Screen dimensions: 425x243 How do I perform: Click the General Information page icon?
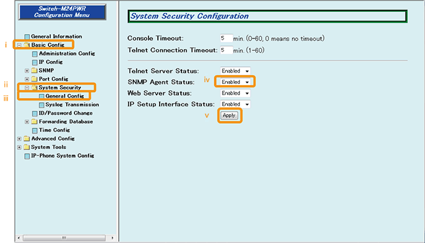[x=27, y=37]
